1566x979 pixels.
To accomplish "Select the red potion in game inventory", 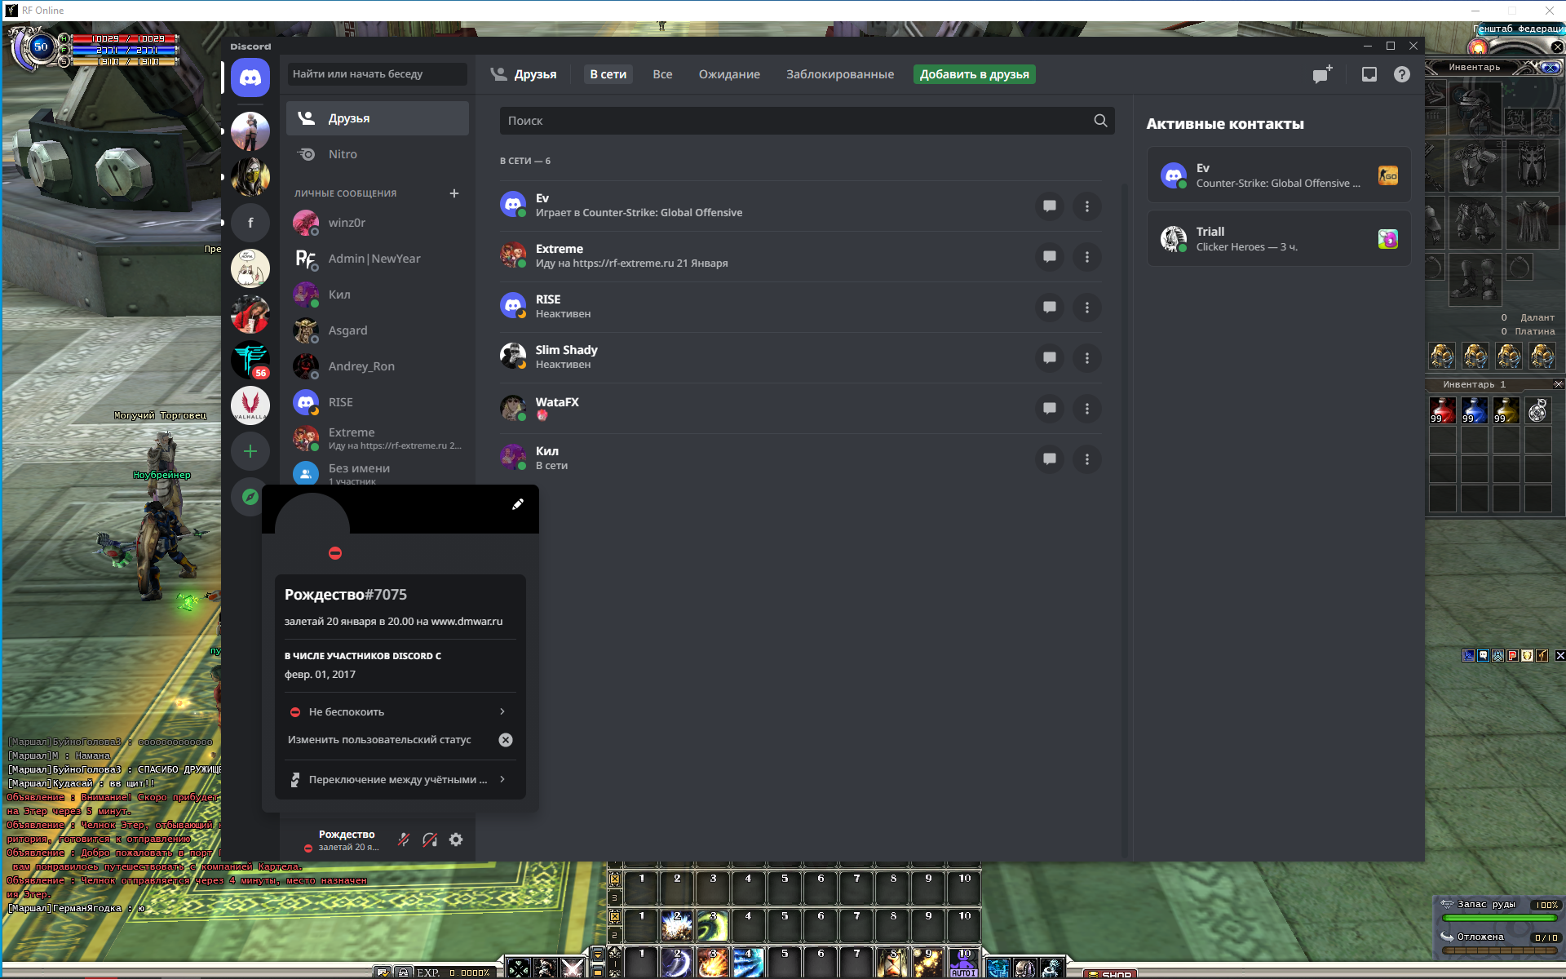I will pyautogui.click(x=1442, y=410).
